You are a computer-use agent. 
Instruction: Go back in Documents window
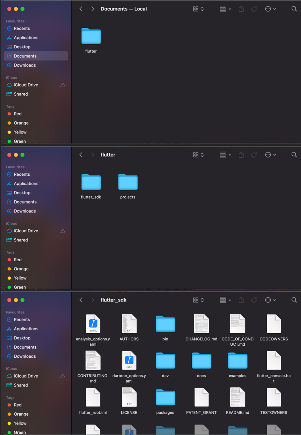click(x=81, y=9)
